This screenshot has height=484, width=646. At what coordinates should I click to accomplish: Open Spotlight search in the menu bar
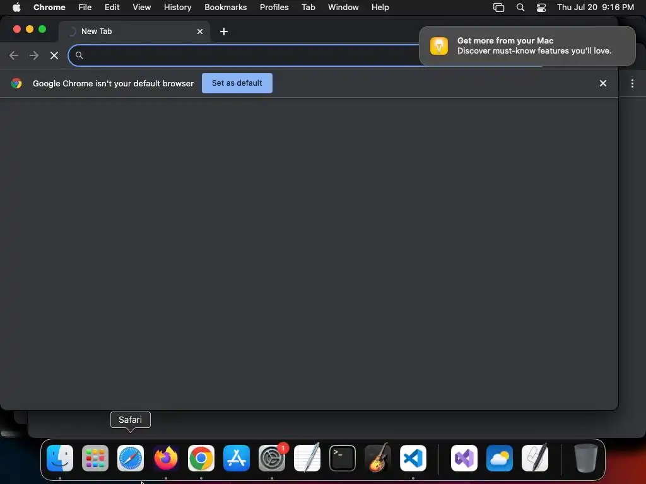[x=520, y=8]
